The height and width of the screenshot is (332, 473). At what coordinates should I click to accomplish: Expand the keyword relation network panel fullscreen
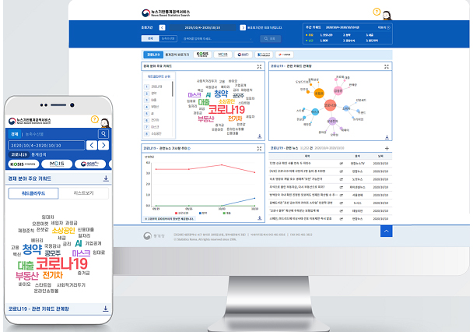(x=387, y=67)
